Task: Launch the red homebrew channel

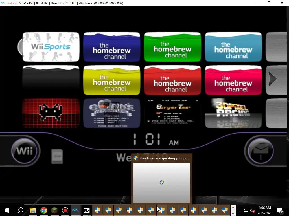Action: pyautogui.click(x=172, y=80)
